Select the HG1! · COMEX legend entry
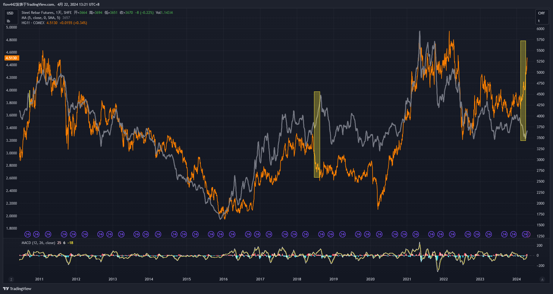 [x=33, y=23]
